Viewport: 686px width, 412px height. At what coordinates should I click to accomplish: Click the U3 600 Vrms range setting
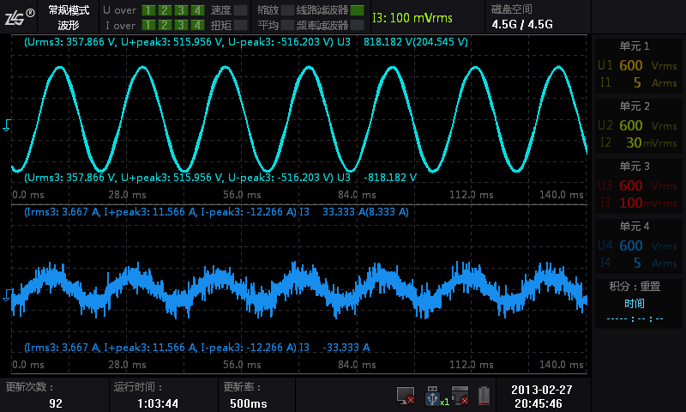[x=637, y=185]
